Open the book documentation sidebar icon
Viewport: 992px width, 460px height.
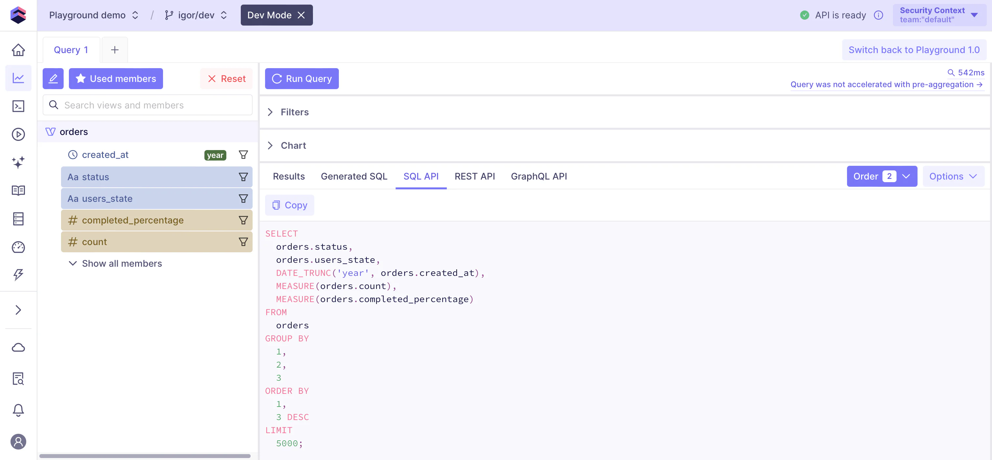point(18,190)
